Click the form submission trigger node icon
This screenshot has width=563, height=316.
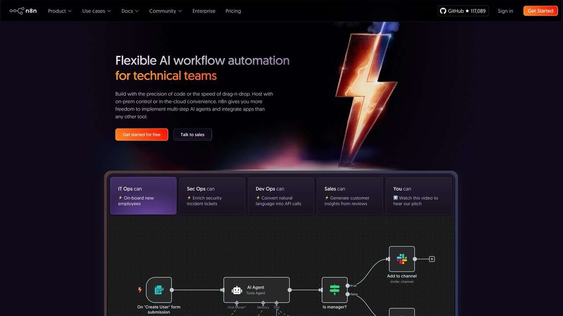(x=159, y=290)
